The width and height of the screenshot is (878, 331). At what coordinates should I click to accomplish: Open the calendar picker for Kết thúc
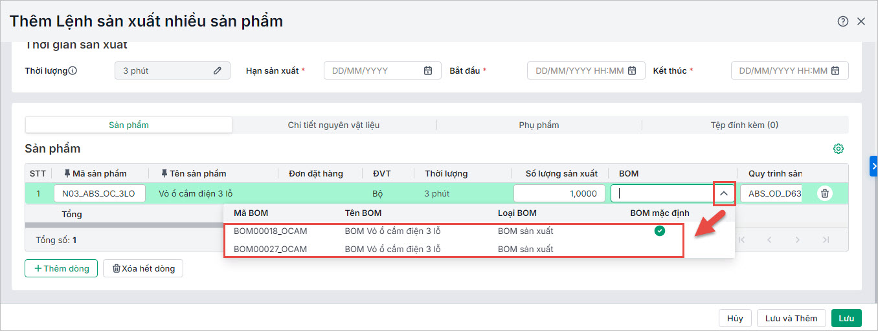click(835, 71)
